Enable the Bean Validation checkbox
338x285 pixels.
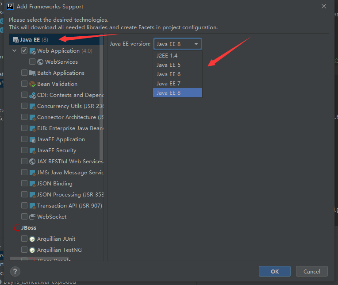pos(24,84)
